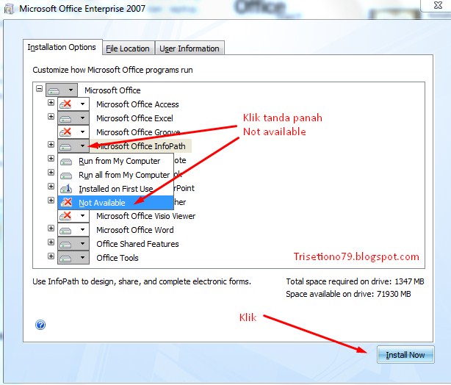Image resolution: width=451 pixels, height=385 pixels.
Task: Expand Office Tools node
Action: [x=51, y=256]
